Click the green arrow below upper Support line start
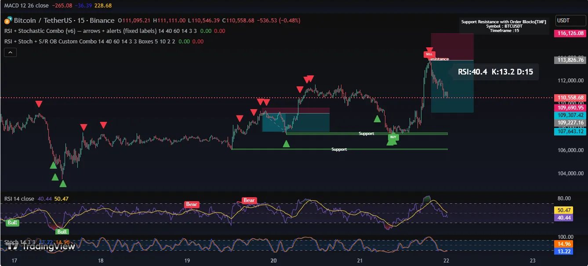This screenshot has width=588, height=266. [x=286, y=144]
